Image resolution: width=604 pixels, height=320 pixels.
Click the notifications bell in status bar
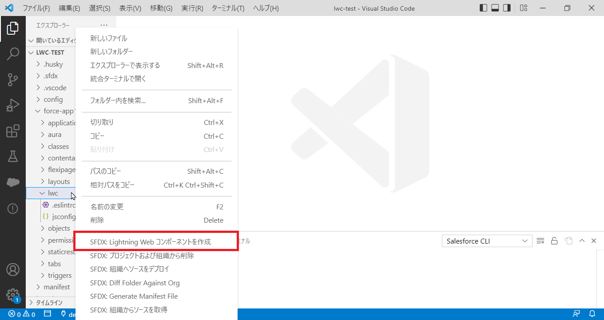(592, 314)
